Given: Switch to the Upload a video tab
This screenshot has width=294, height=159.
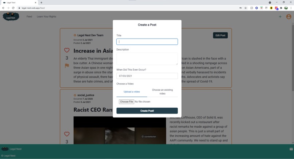Looking at the screenshot, I should click(132, 92).
